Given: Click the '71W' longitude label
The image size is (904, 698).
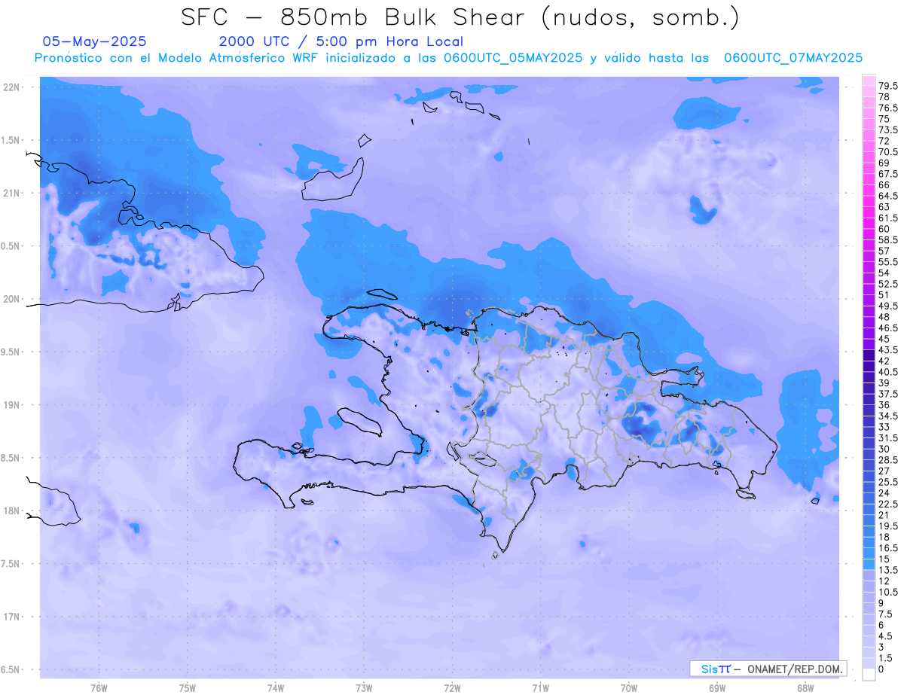Looking at the screenshot, I should click(540, 688).
